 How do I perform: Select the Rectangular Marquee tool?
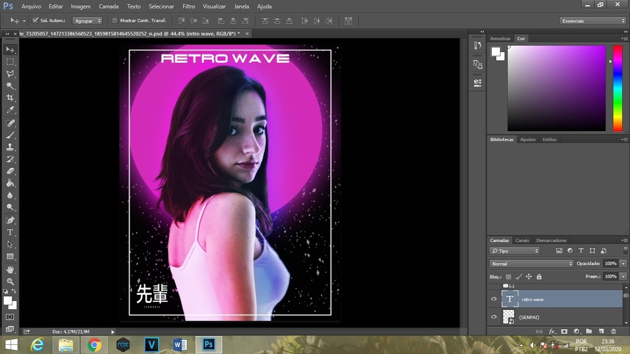[10, 62]
